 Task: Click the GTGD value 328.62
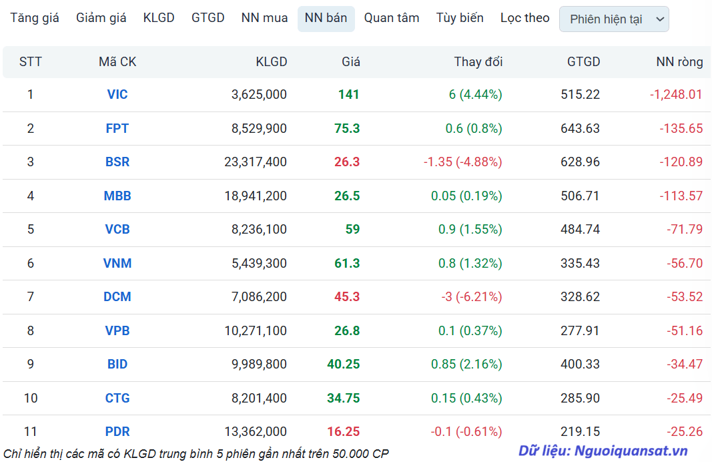pos(580,296)
